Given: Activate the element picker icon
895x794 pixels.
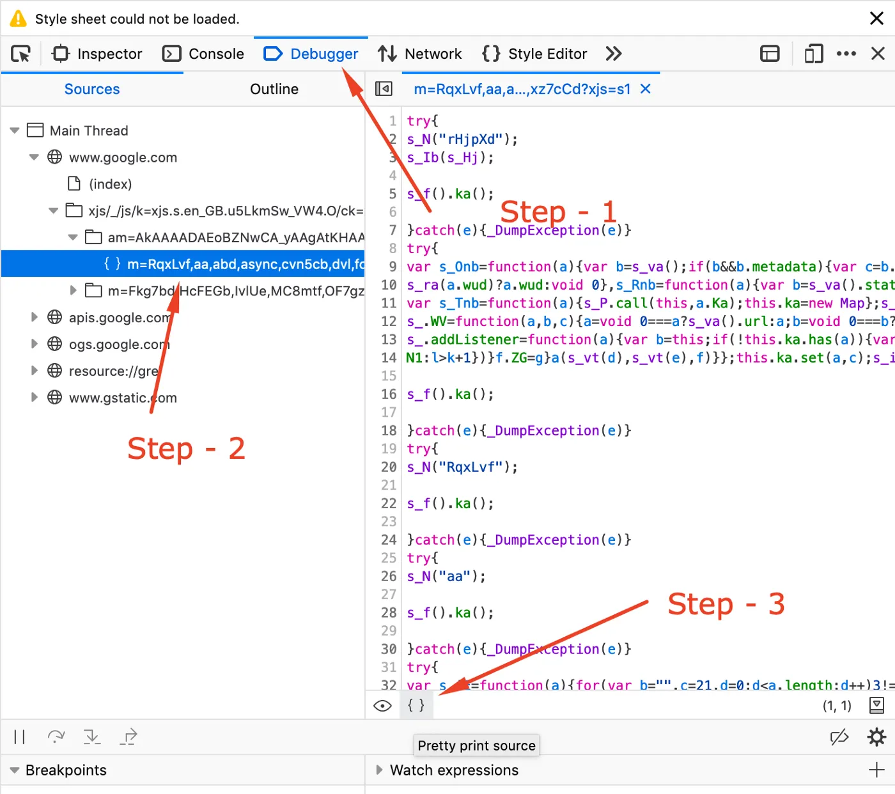Looking at the screenshot, I should [x=21, y=54].
